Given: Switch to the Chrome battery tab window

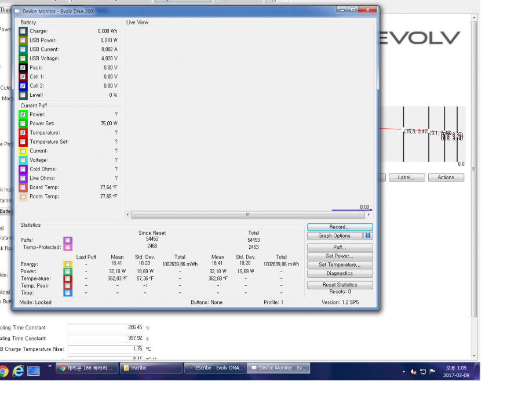Looking at the screenshot, I should (87, 368).
